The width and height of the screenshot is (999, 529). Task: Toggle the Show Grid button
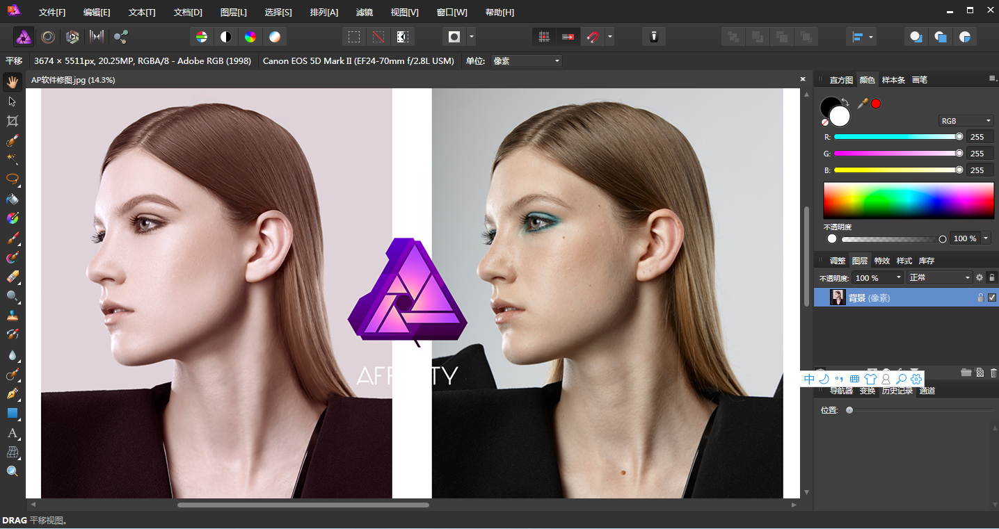coord(544,37)
